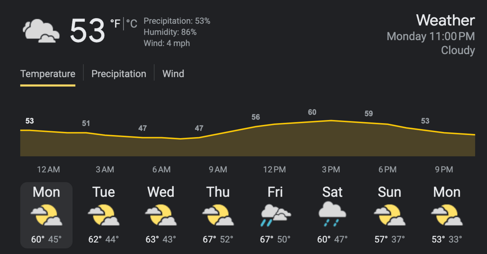Select next Monday's forecast icon with 53° high
This screenshot has width=487, height=254.
pos(447,215)
